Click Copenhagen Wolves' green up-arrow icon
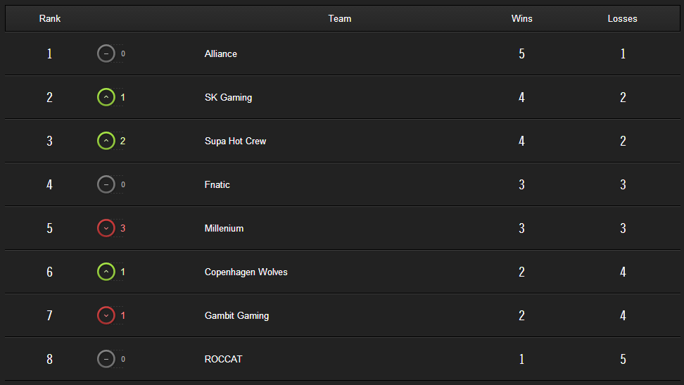Viewport: 684px width, 385px height. point(106,272)
